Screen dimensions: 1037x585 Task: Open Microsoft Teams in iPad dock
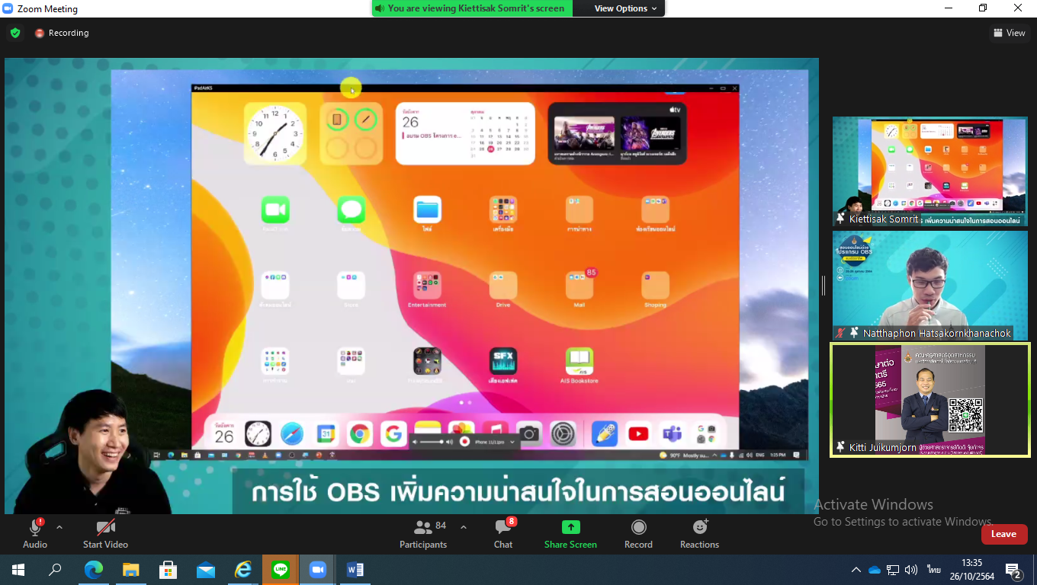pyautogui.click(x=672, y=434)
